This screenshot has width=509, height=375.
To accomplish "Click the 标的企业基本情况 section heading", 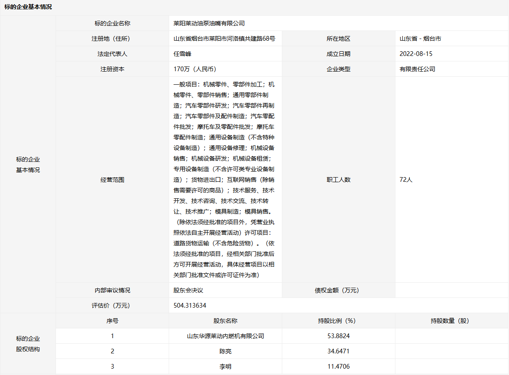I will point(28,7).
